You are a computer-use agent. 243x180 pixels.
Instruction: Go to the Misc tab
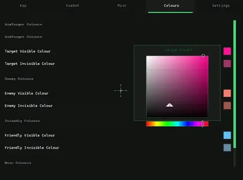pyautogui.click(x=122, y=5)
